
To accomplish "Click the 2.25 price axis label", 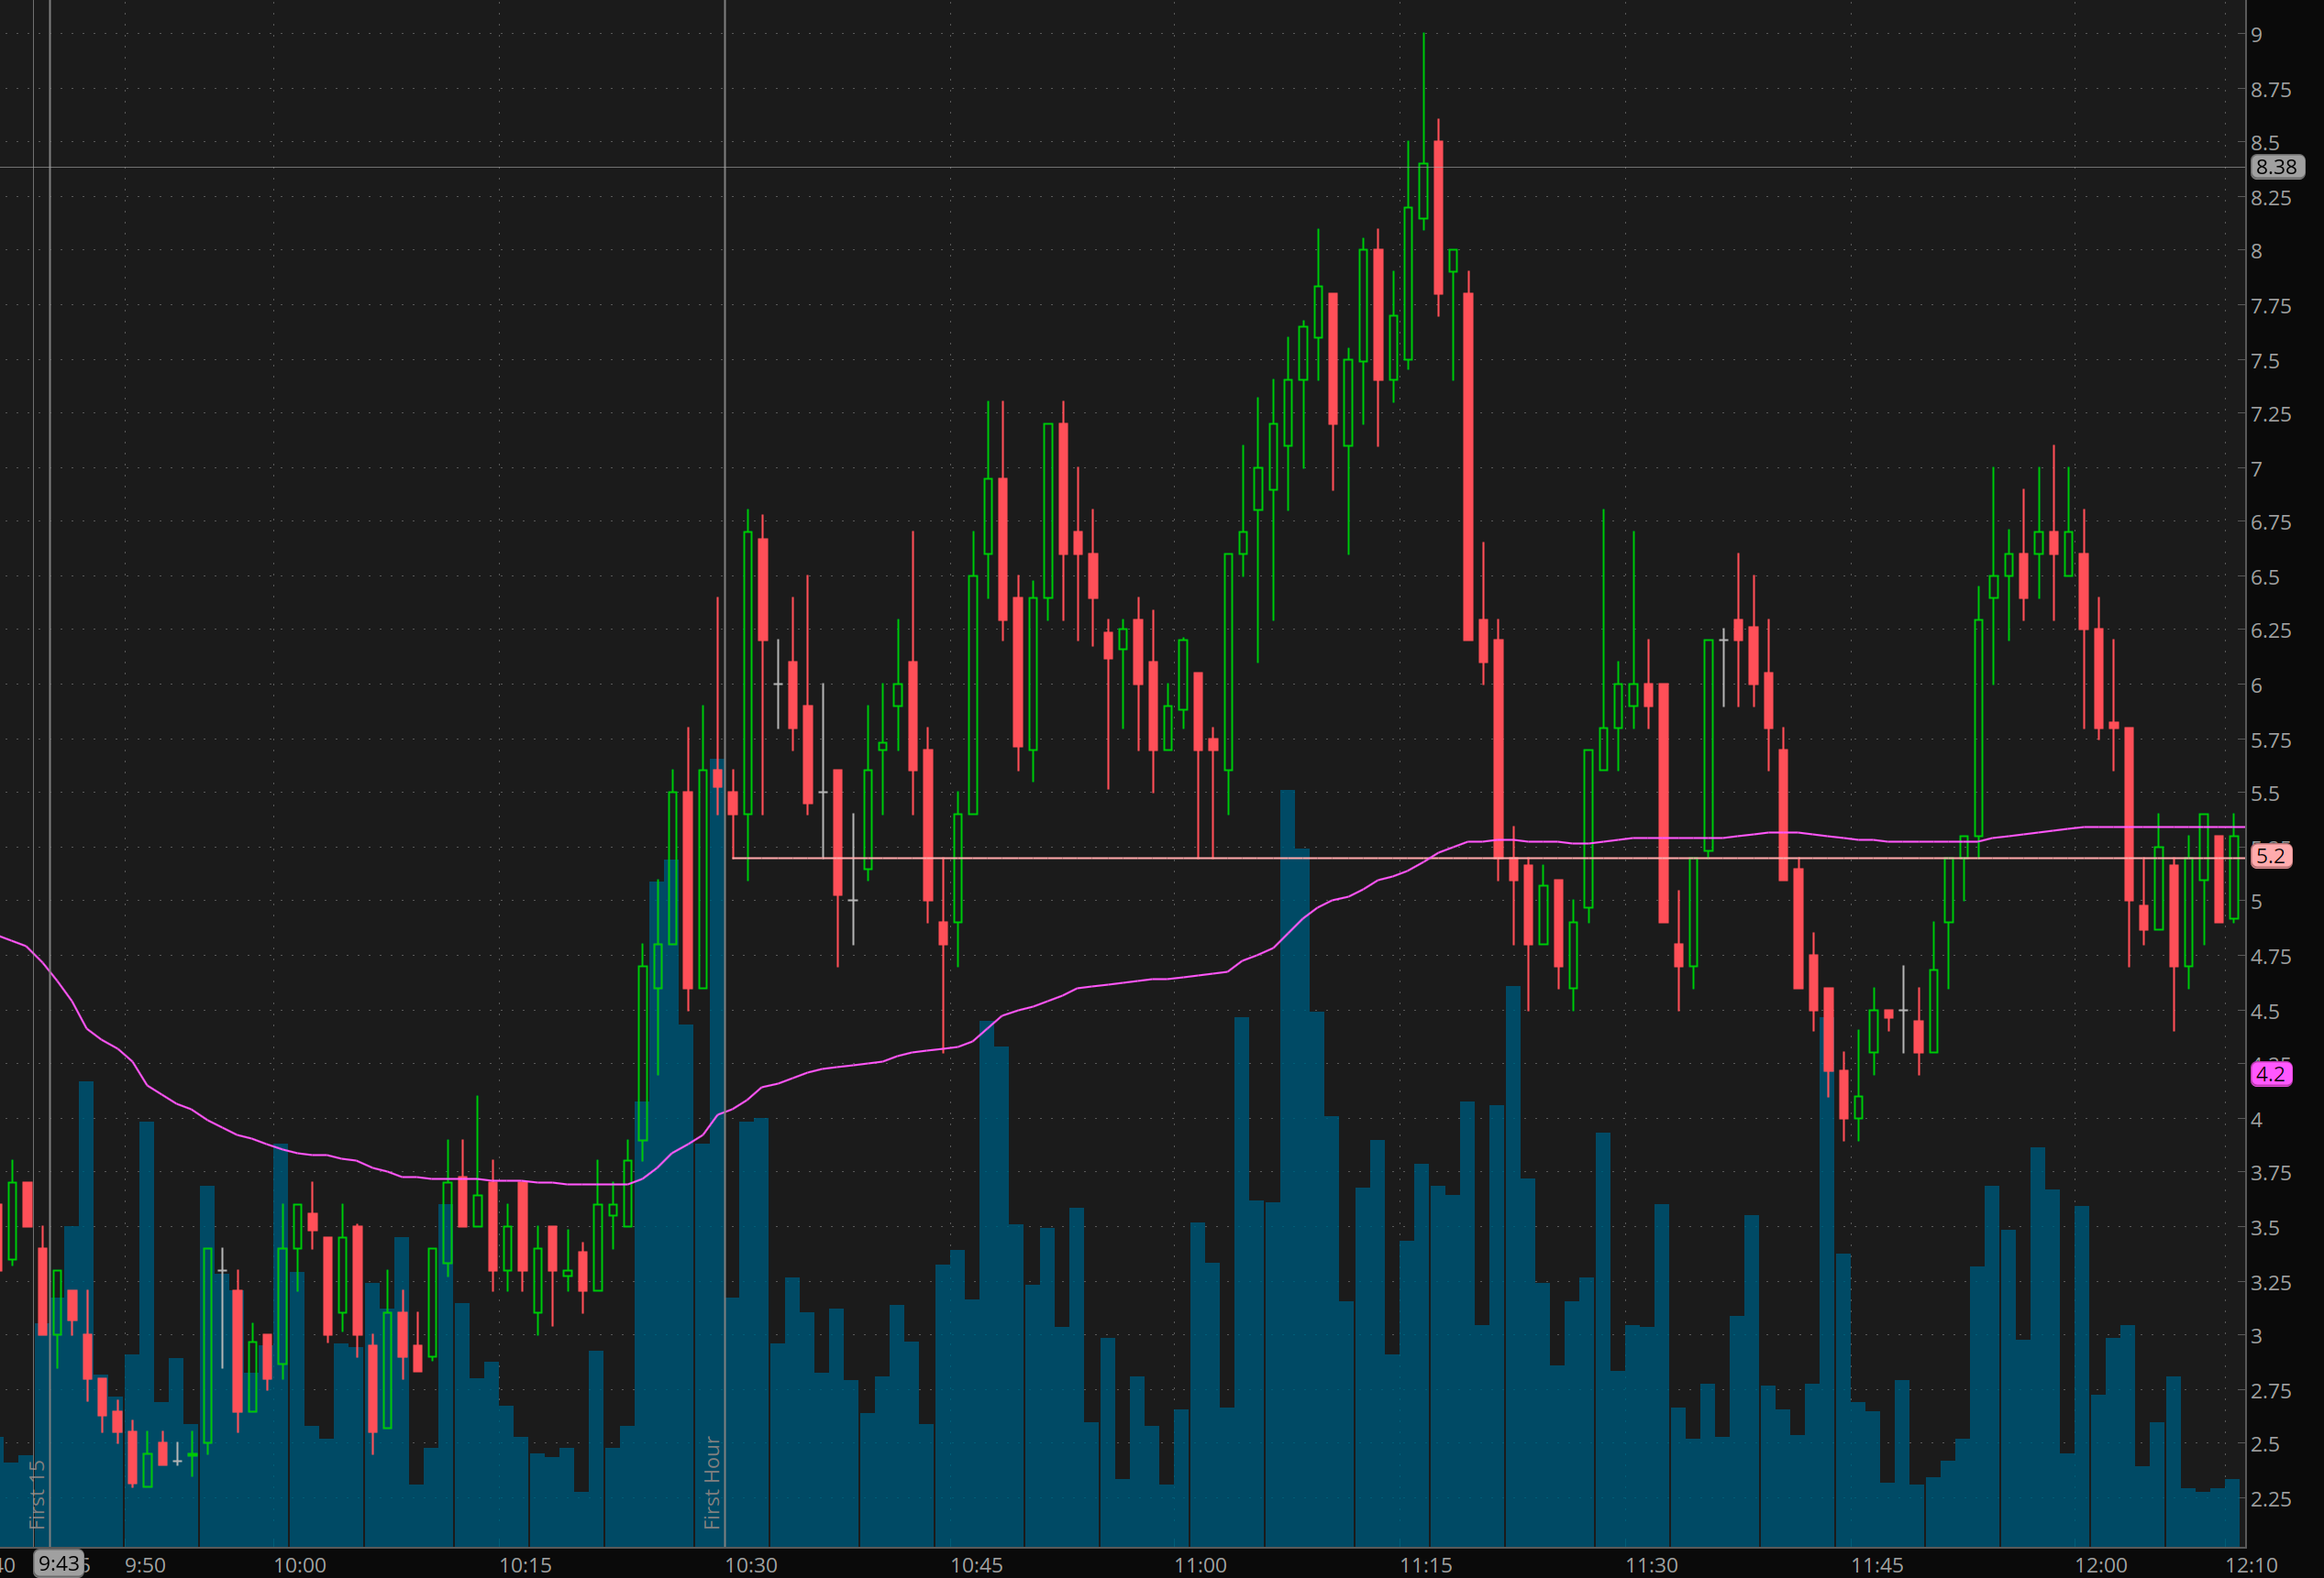I will point(2269,1499).
